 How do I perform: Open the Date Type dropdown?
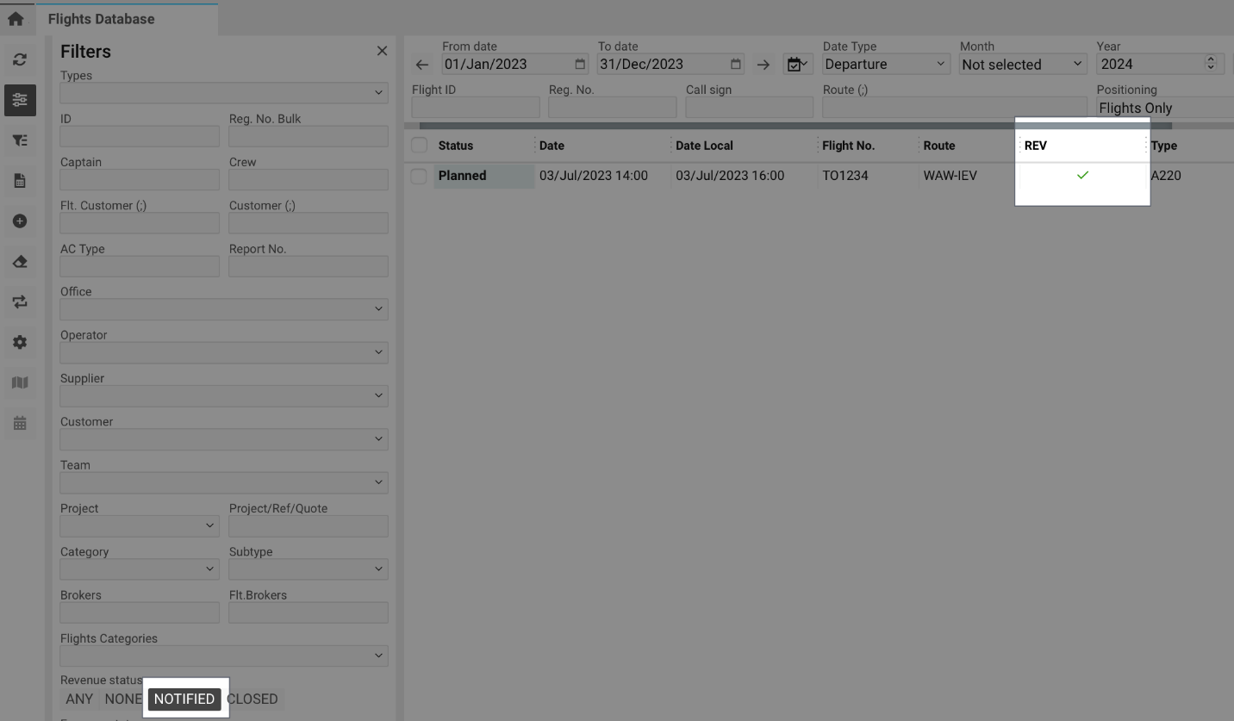pos(885,64)
